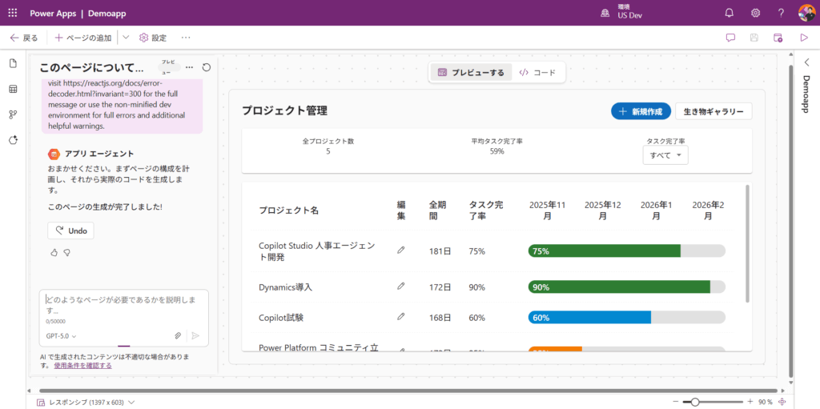Switch to the コード tab
Image resolution: width=820 pixels, height=409 pixels.
(537, 72)
